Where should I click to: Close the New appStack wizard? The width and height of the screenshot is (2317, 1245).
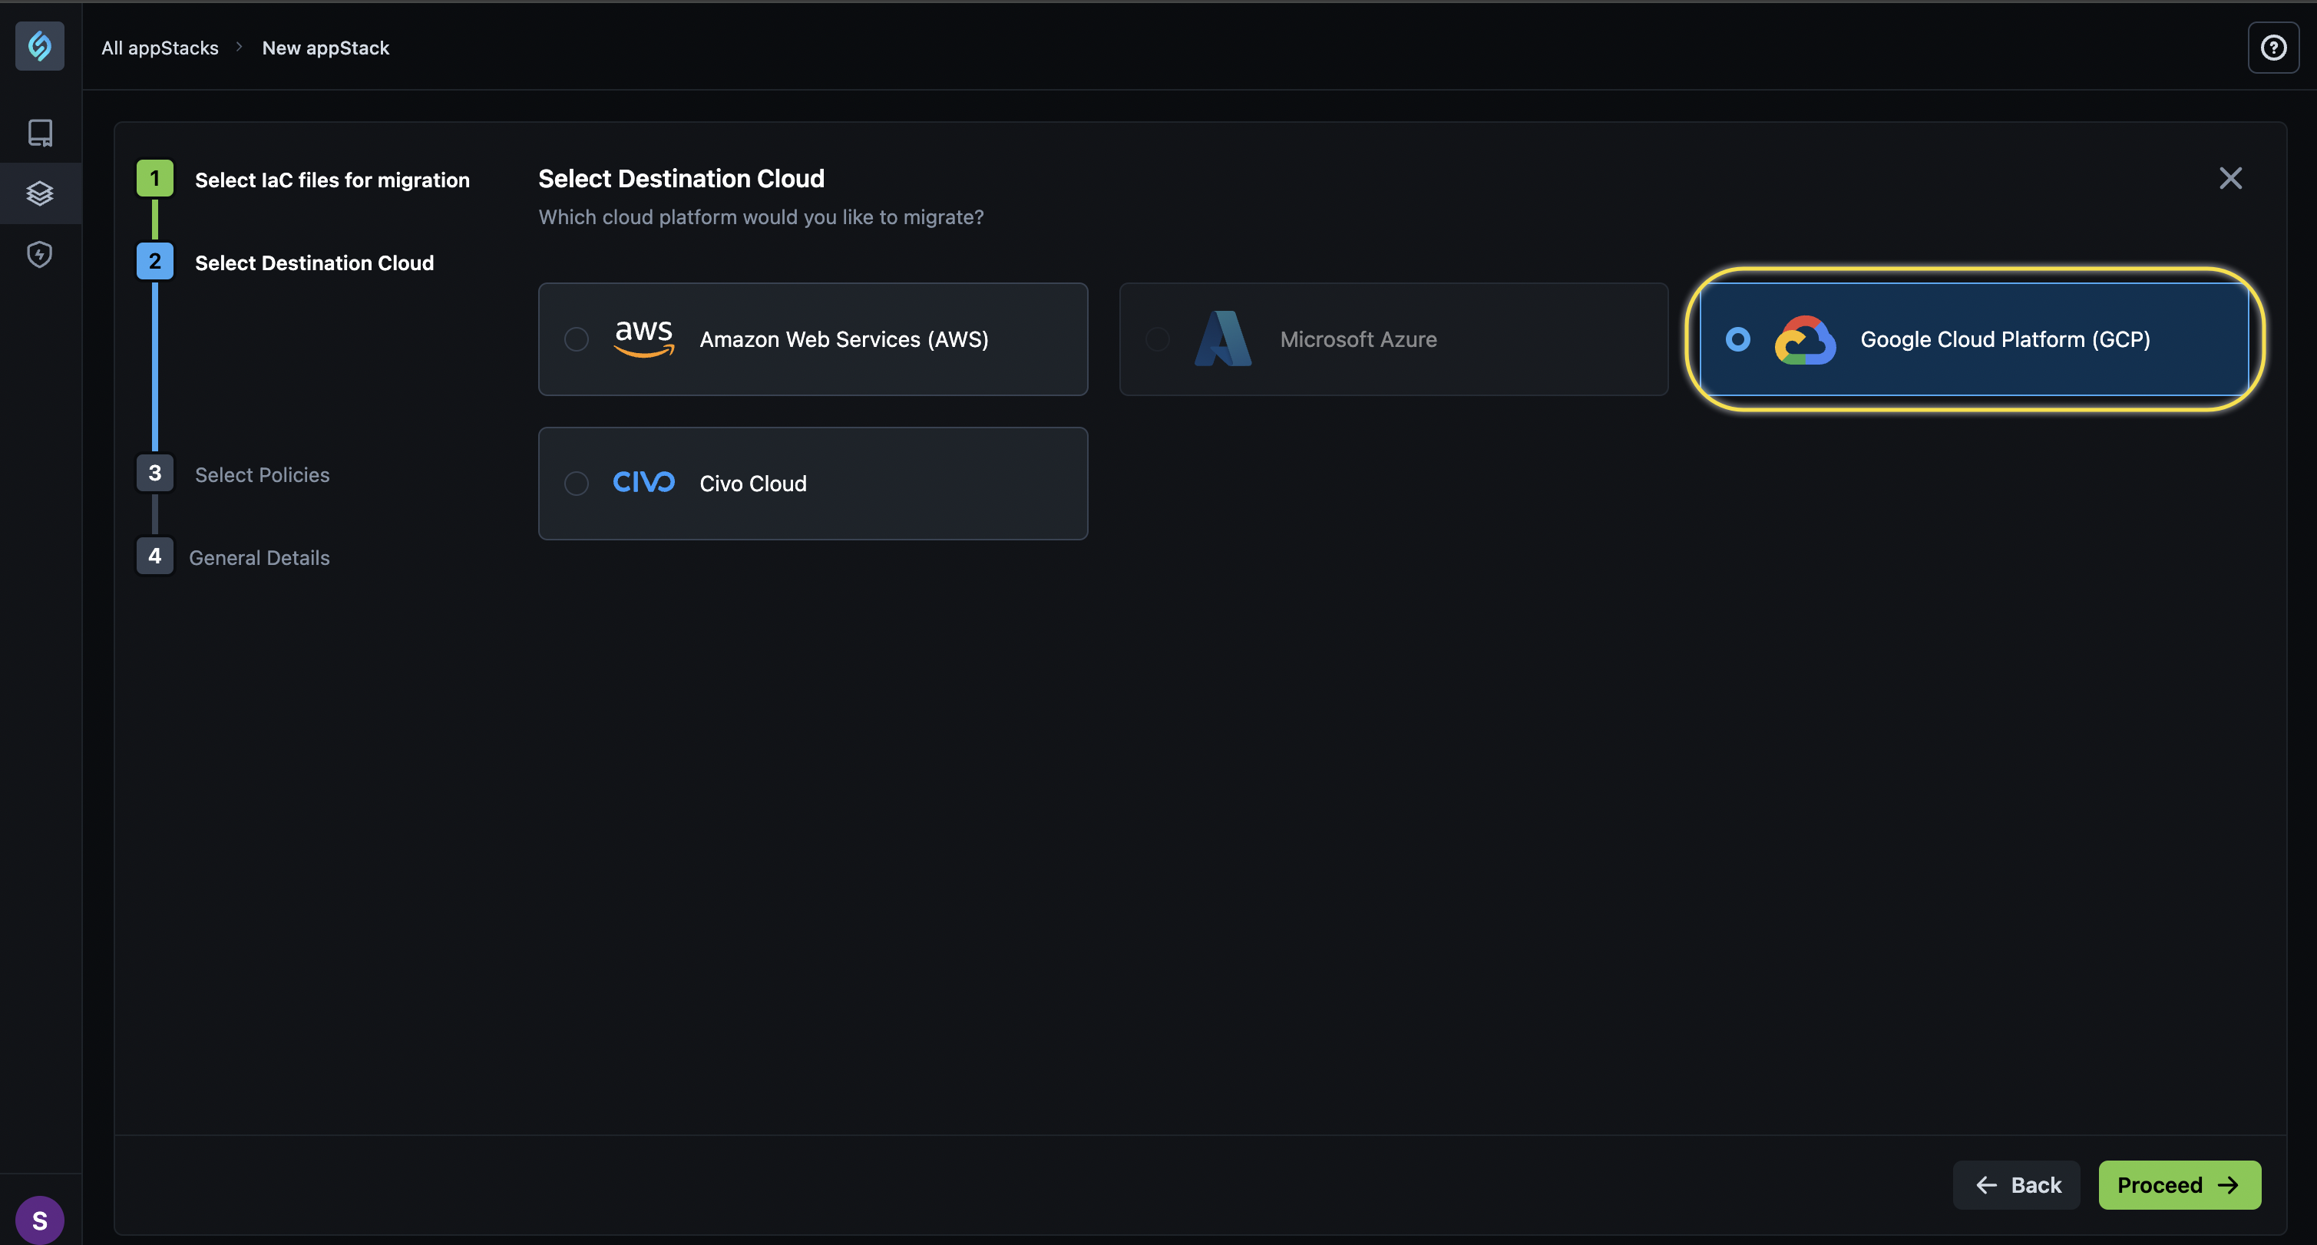pyautogui.click(x=2229, y=178)
